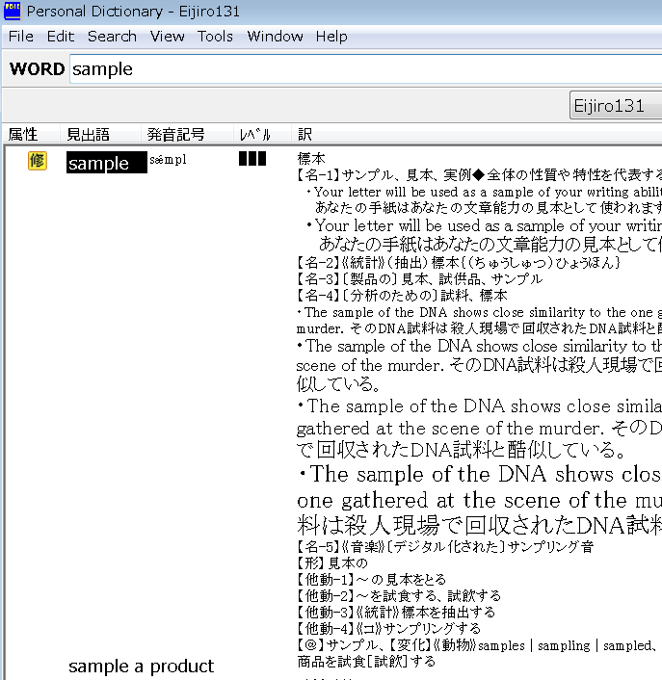Image resolution: width=662 pixels, height=680 pixels.
Task: Select the sample a product entry
Action: (x=141, y=667)
